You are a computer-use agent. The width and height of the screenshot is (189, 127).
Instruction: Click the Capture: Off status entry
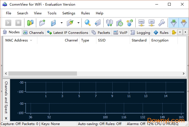pos(11,124)
